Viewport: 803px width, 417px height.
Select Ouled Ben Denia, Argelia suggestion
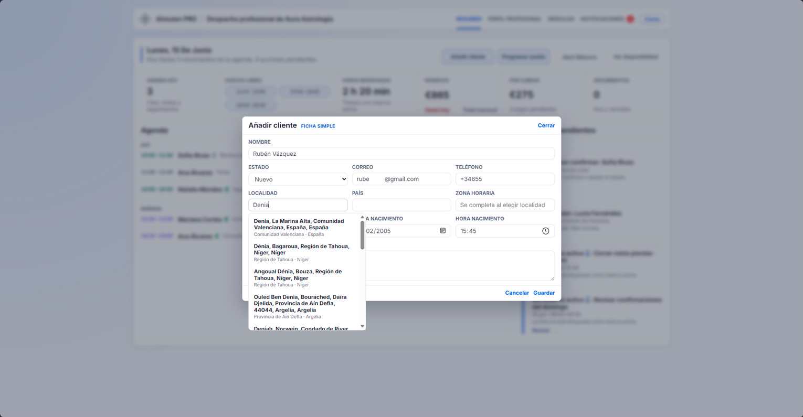(304, 306)
